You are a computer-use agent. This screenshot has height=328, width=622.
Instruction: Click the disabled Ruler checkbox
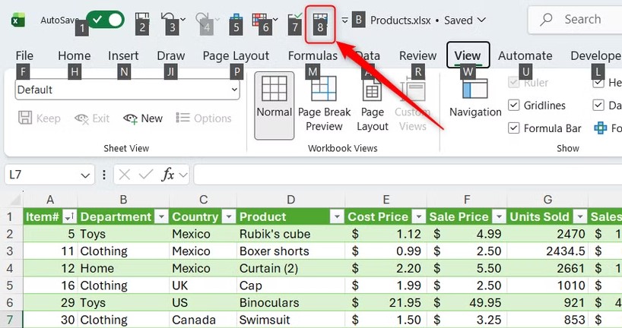(x=514, y=83)
